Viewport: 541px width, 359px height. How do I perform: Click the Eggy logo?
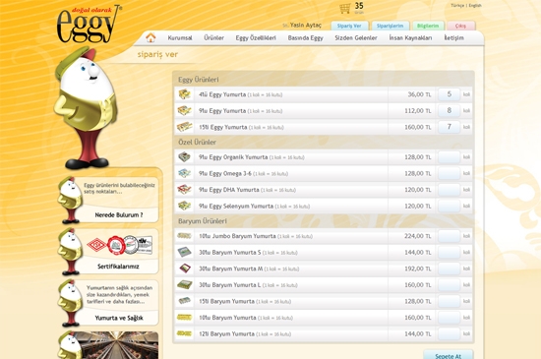coord(89,25)
